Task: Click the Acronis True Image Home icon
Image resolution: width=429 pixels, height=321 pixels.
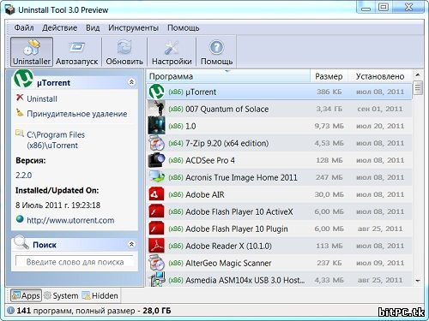Action: (156, 177)
